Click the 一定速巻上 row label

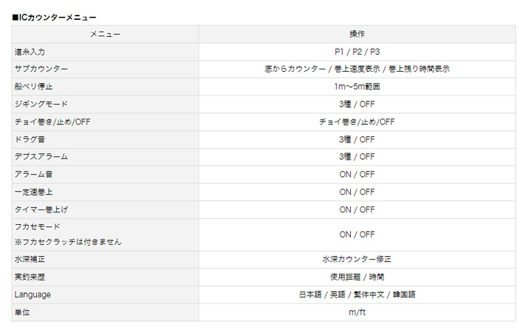coord(33,192)
